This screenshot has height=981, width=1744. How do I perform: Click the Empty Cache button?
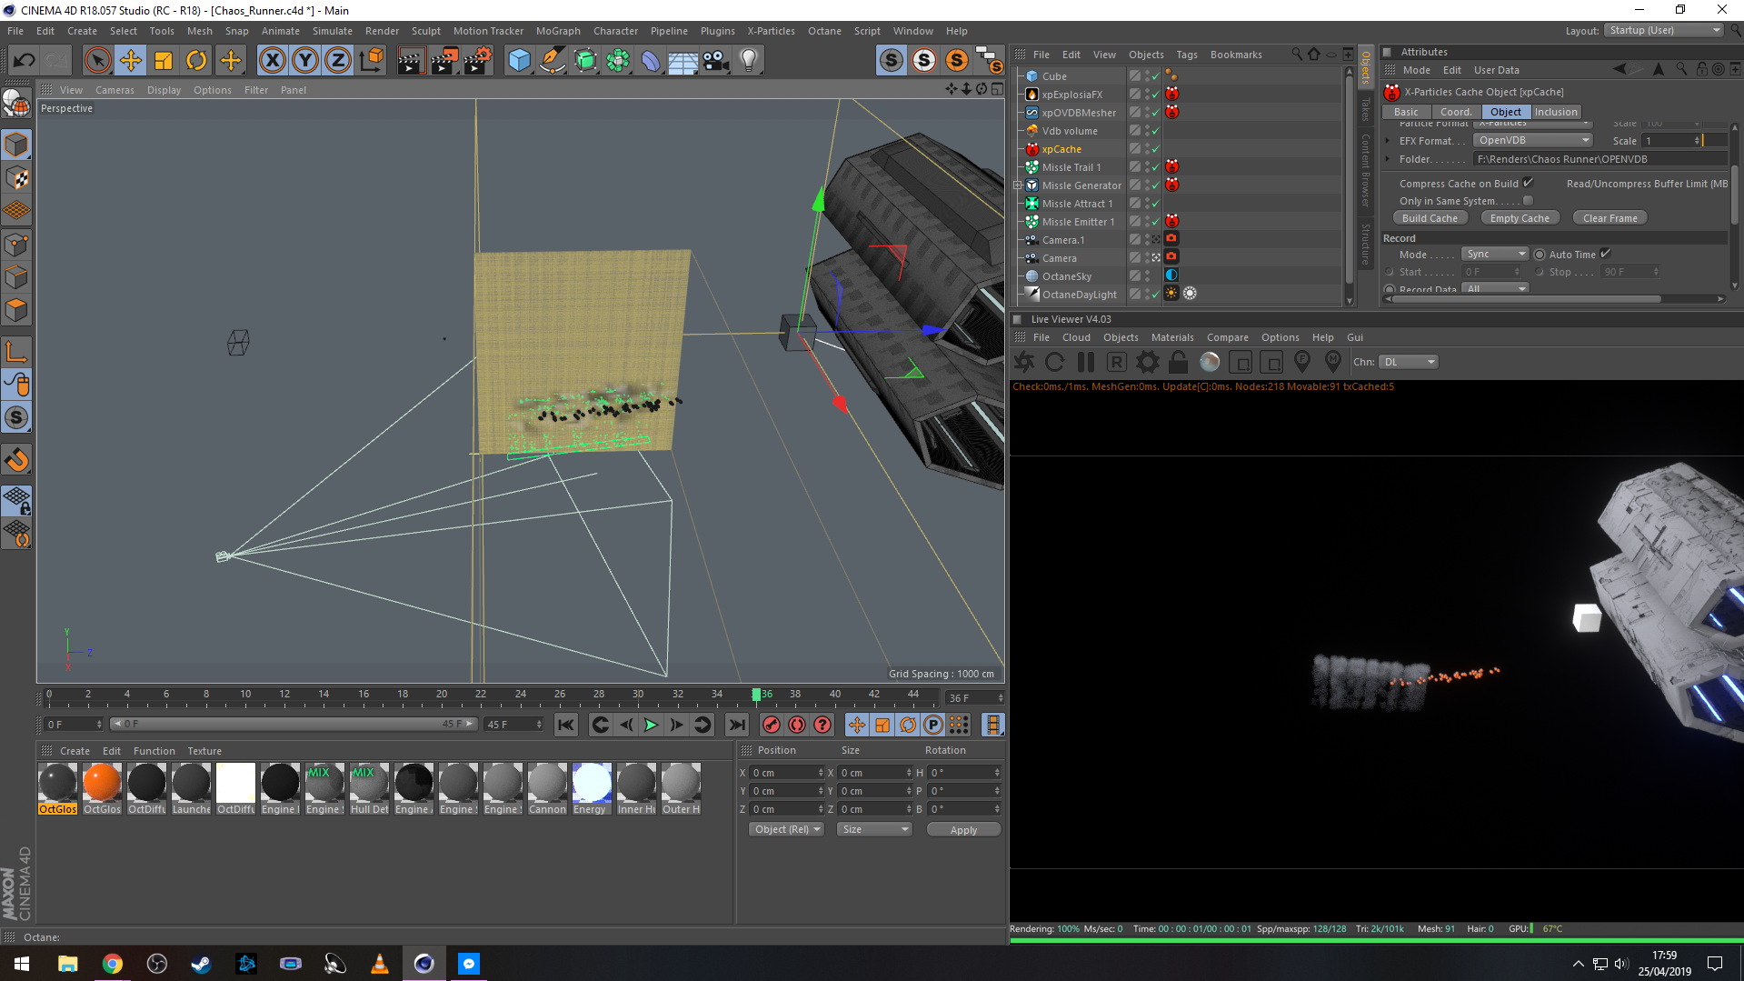(1520, 218)
